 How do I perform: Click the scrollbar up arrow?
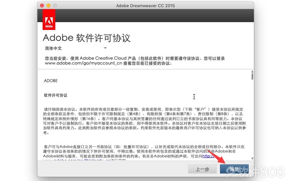click(252, 71)
